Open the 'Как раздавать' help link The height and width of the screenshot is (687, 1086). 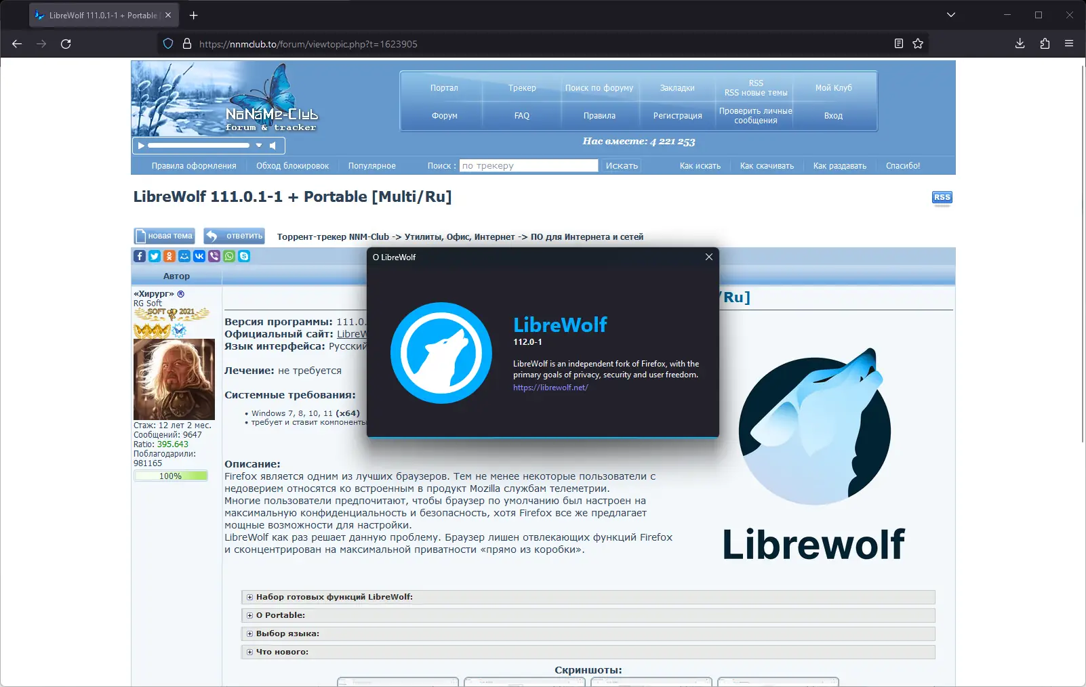click(x=840, y=166)
